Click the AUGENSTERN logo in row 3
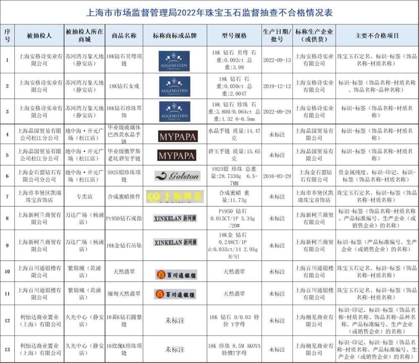This screenshot has width=419, height=363. pos(174,111)
